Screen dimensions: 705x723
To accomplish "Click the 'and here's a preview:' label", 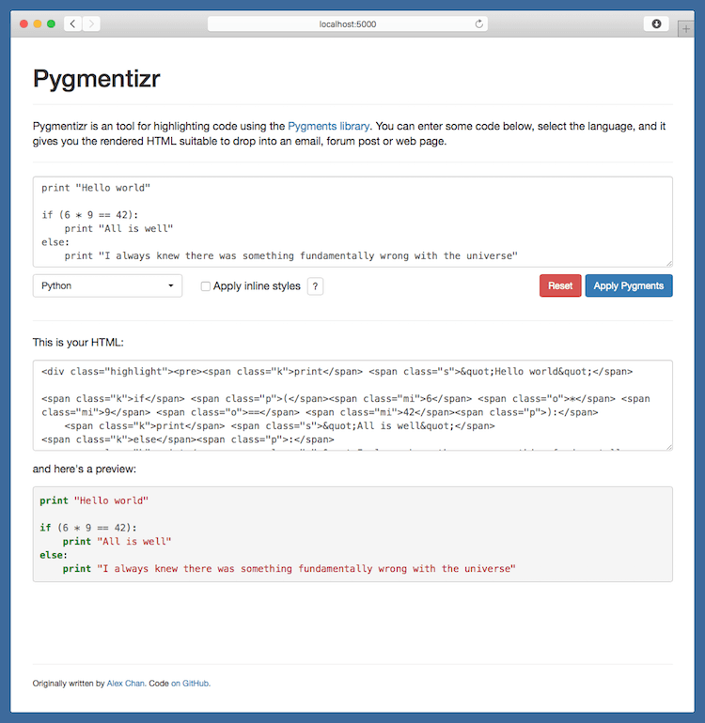I will (85, 469).
